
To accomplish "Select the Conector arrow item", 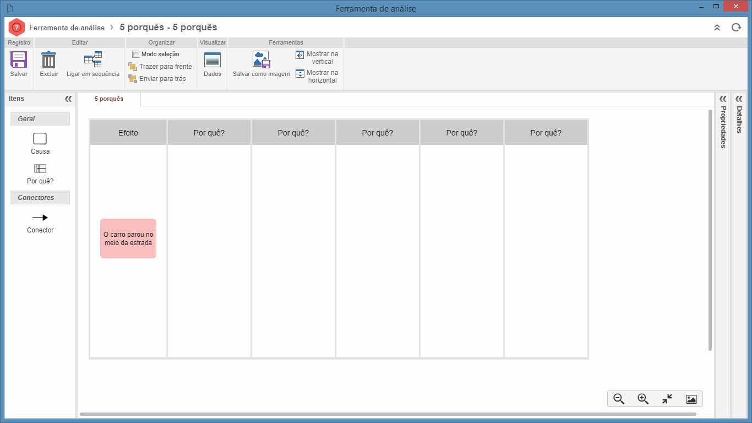I will pyautogui.click(x=40, y=218).
